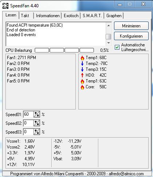Click the fourth CPU Belastung usage bar
The width and height of the screenshot is (153, 177).
click(87, 50)
